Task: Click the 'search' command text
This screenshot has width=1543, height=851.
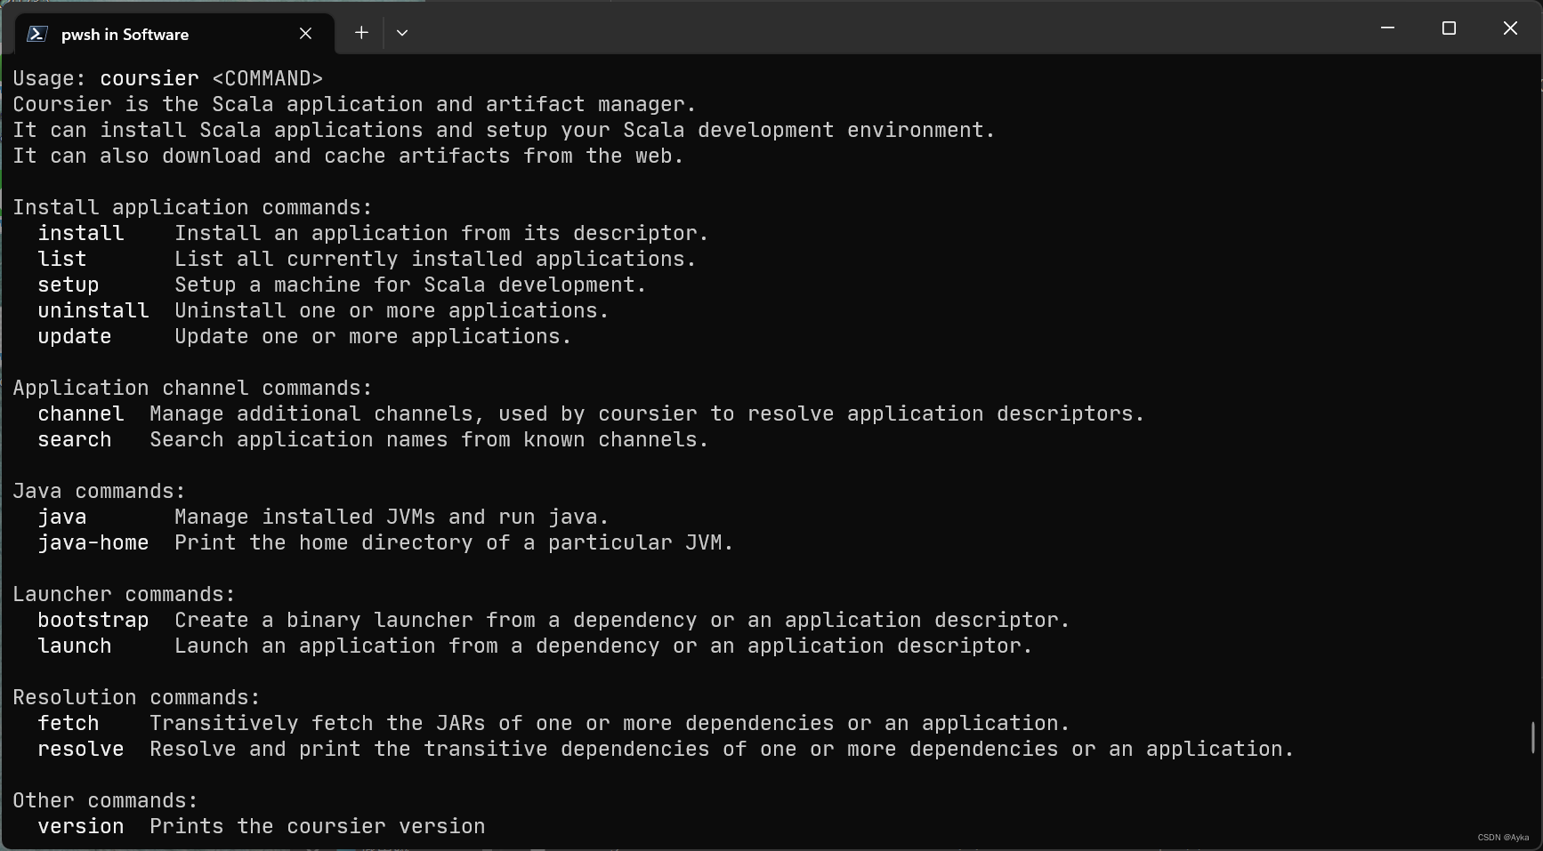Action: point(74,439)
